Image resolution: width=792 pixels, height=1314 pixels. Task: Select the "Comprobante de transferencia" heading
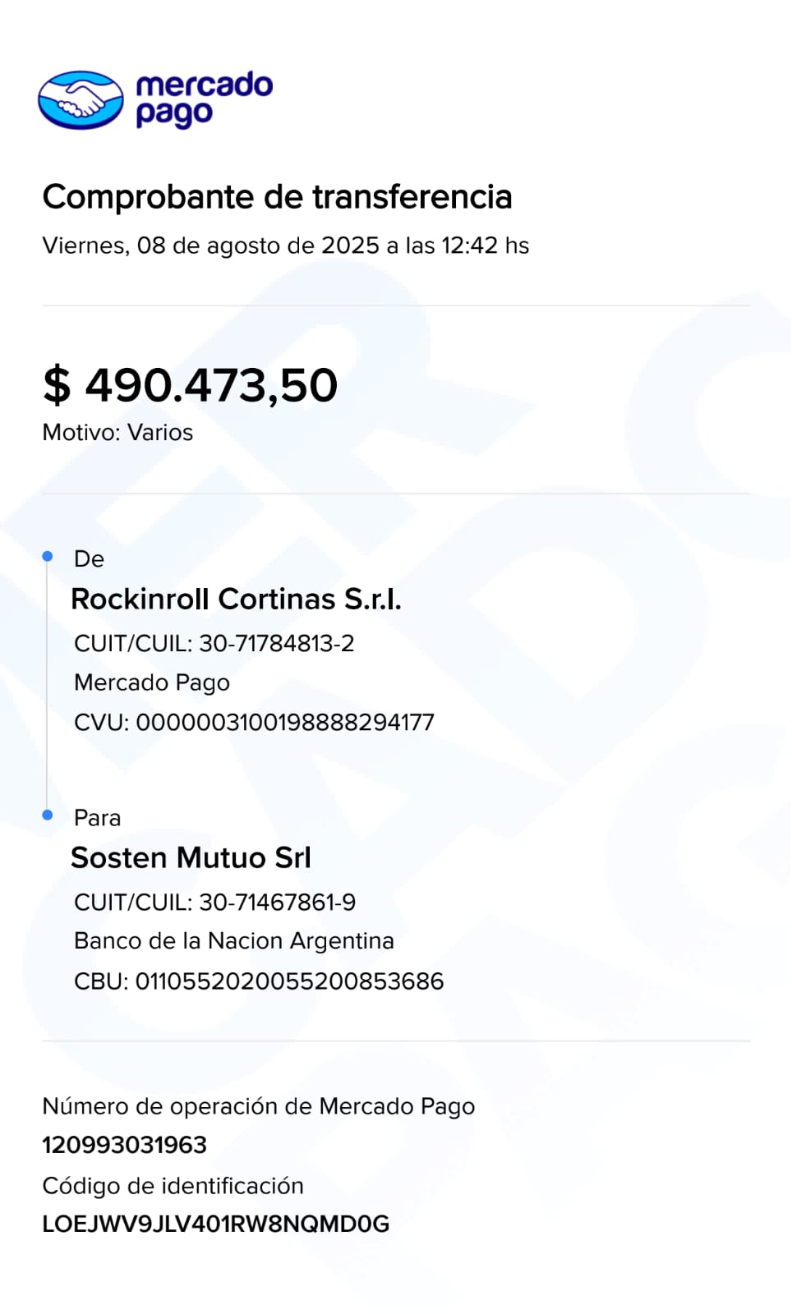[x=277, y=197]
